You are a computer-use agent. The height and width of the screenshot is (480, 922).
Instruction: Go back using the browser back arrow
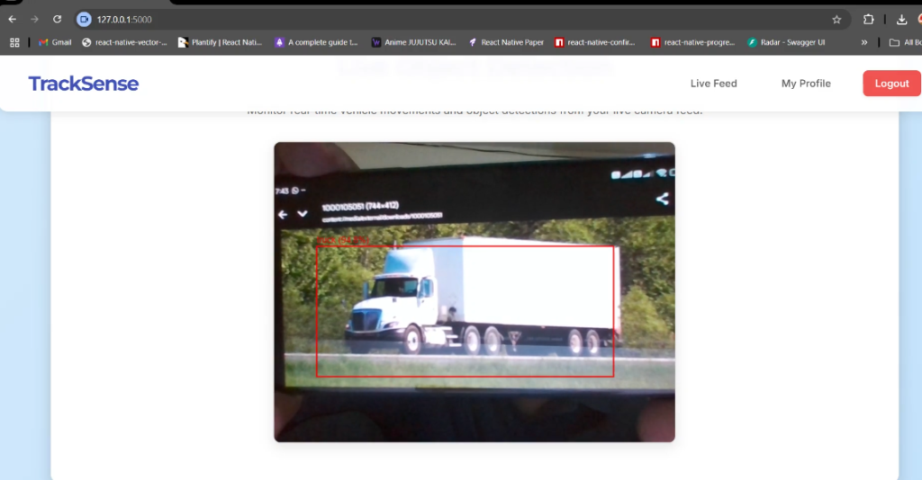click(x=13, y=20)
